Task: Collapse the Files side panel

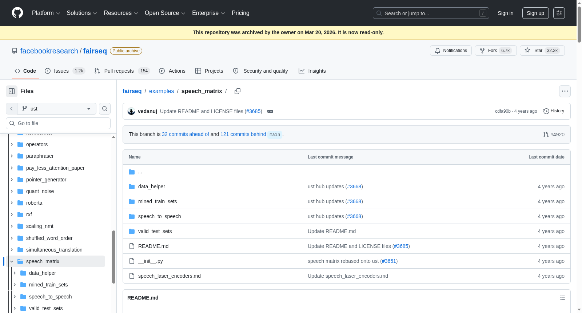Action: tap(12, 91)
